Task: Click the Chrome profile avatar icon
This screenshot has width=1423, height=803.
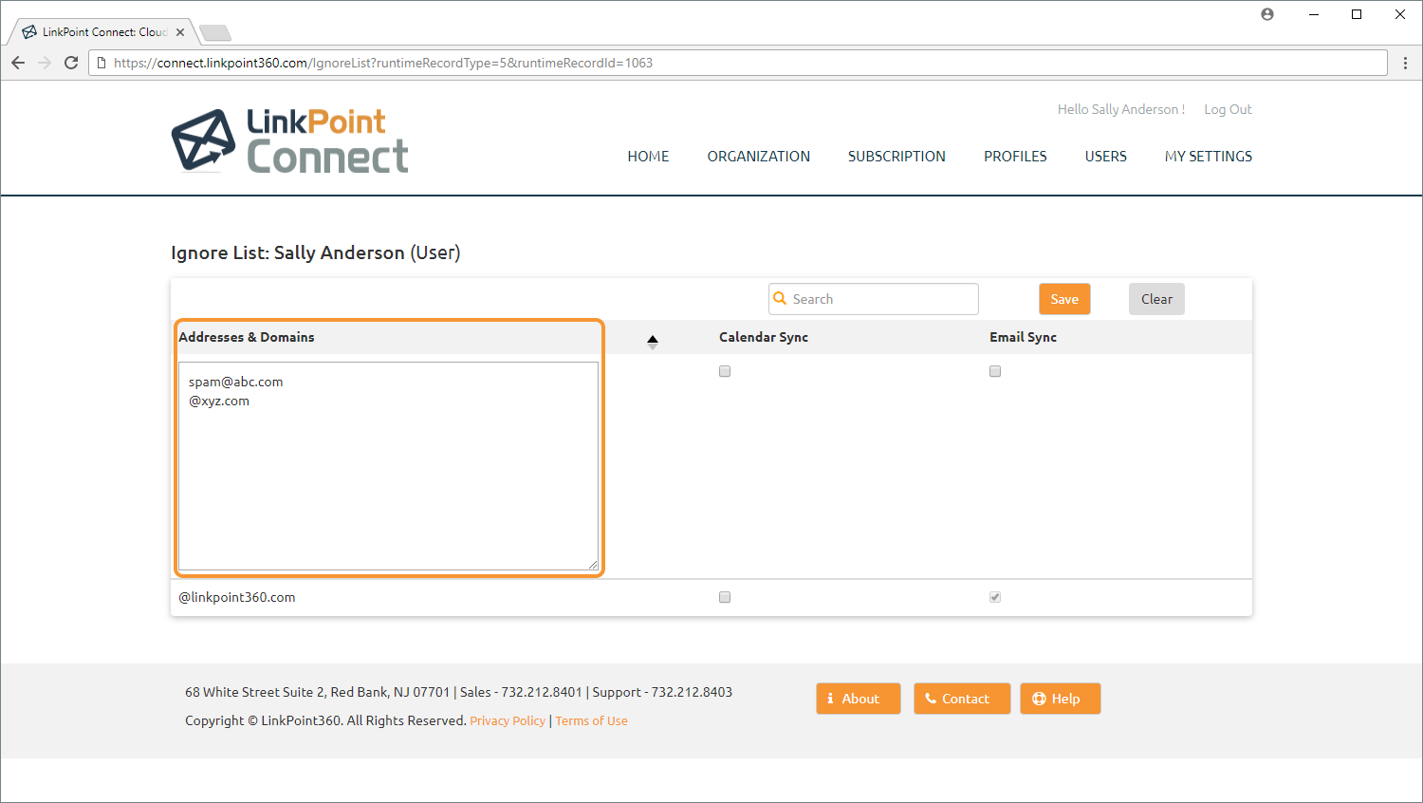Action: pyautogui.click(x=1267, y=14)
